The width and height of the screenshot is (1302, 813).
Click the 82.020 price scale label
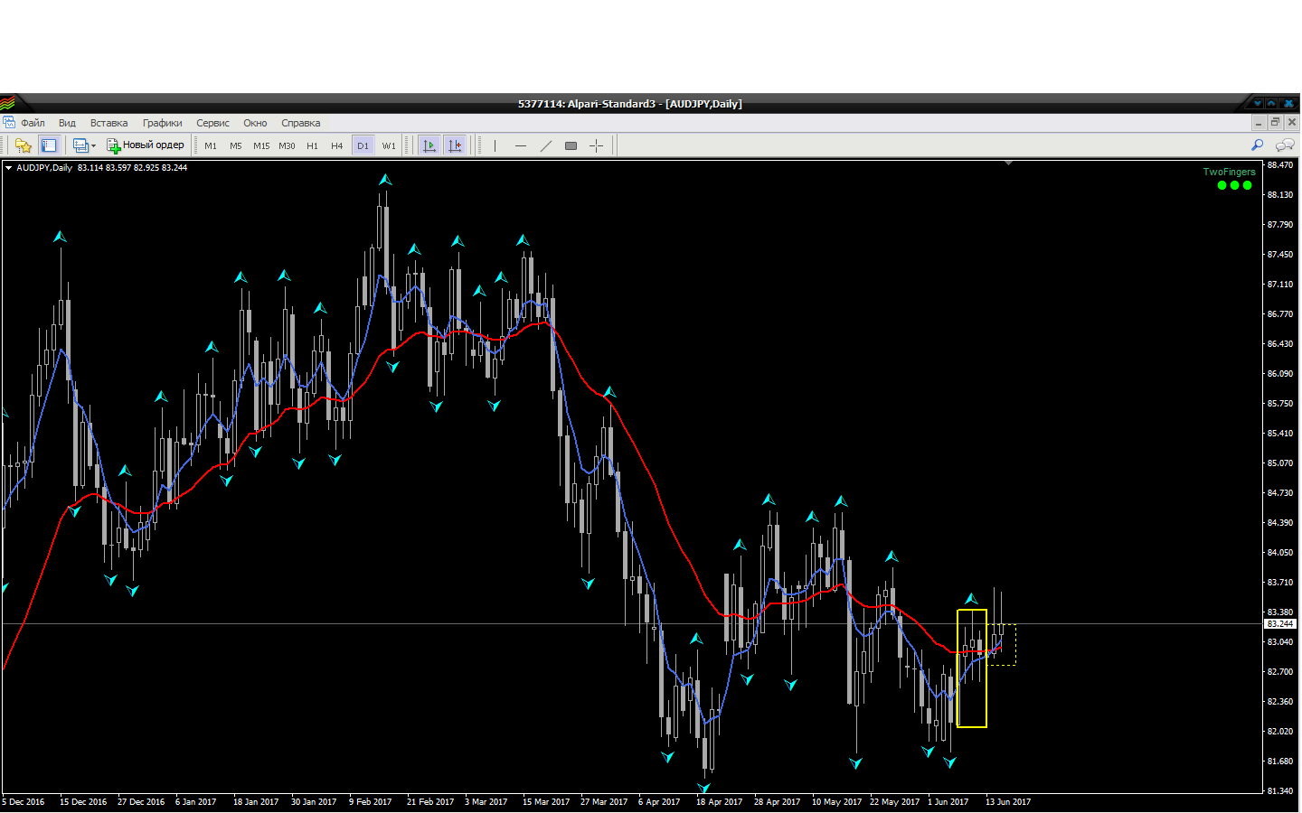1279,732
